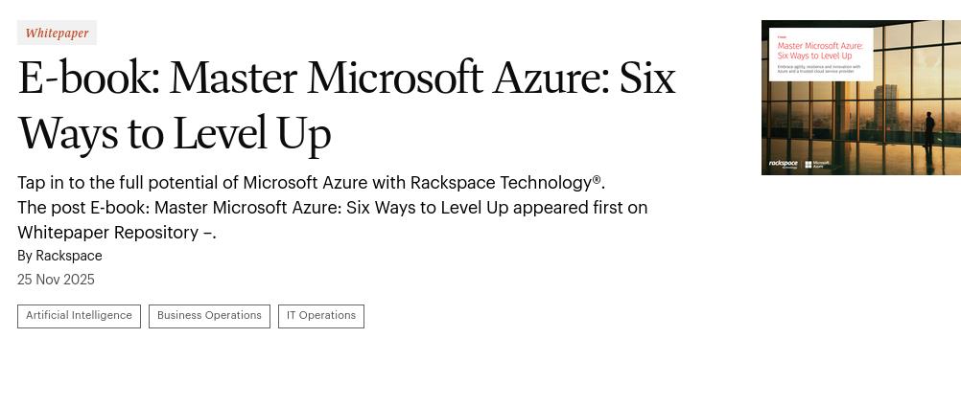Click the red title text on the cover
The width and height of the screenshot is (961, 406).
click(x=819, y=51)
